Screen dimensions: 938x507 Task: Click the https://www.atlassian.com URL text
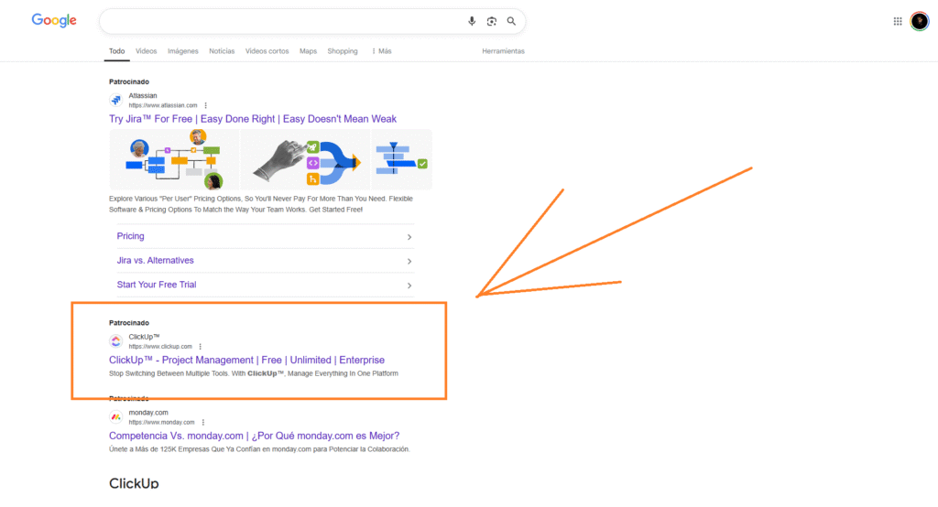pyautogui.click(x=163, y=105)
